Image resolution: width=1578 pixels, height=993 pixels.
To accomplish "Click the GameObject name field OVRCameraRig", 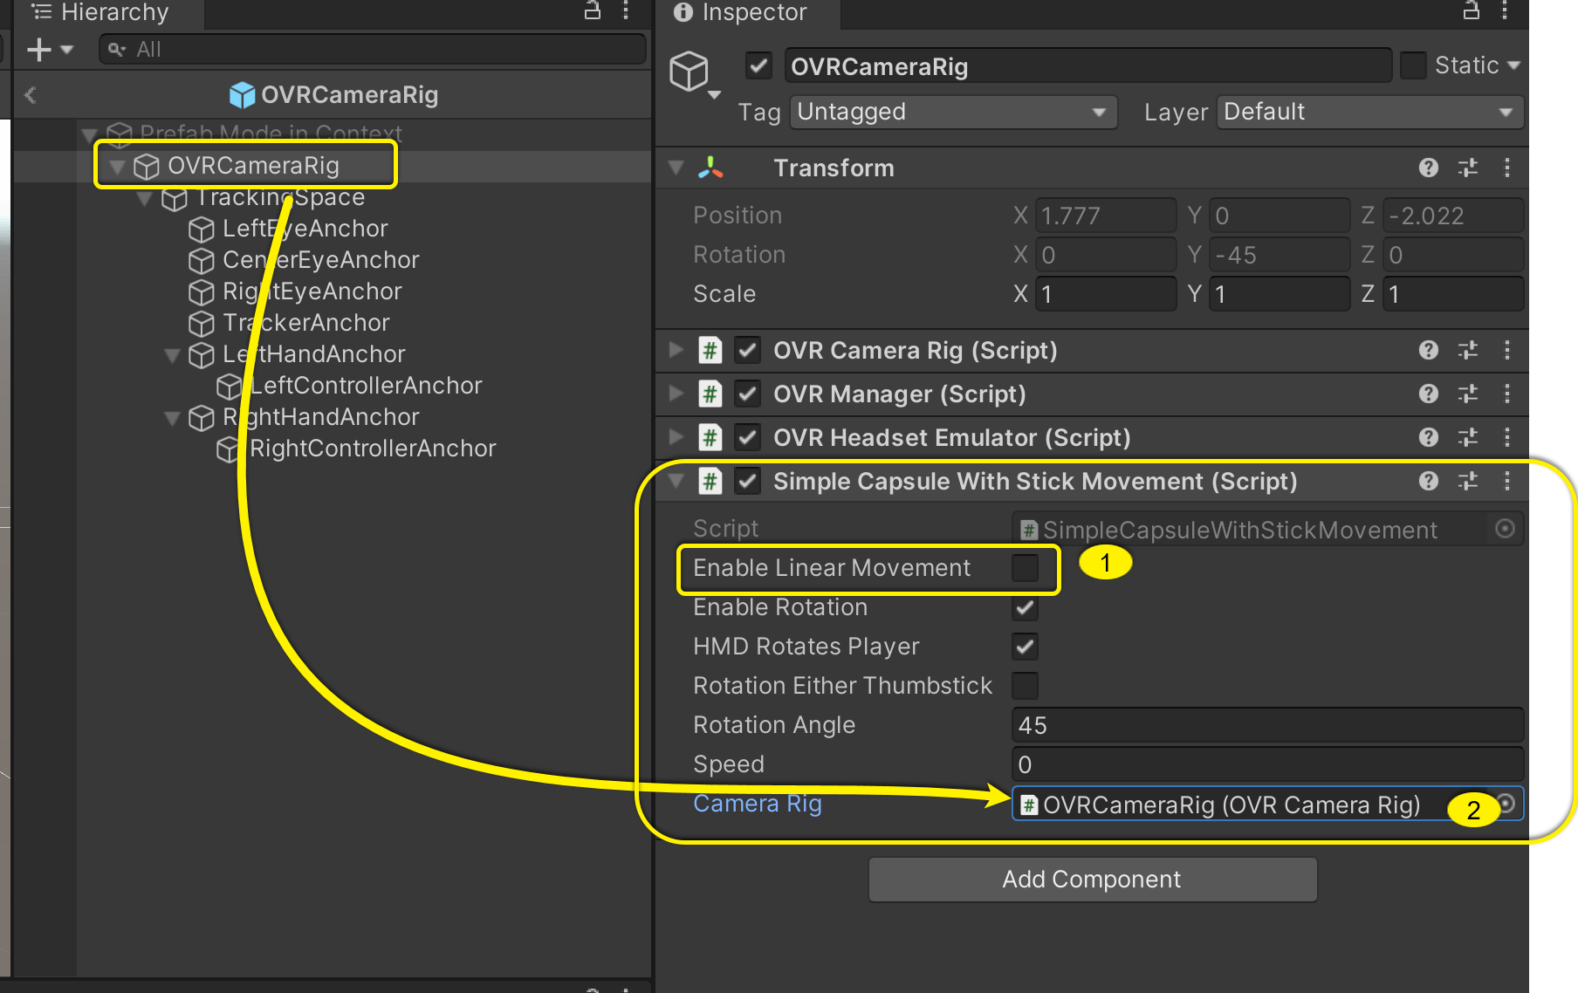I will pos(1087,66).
